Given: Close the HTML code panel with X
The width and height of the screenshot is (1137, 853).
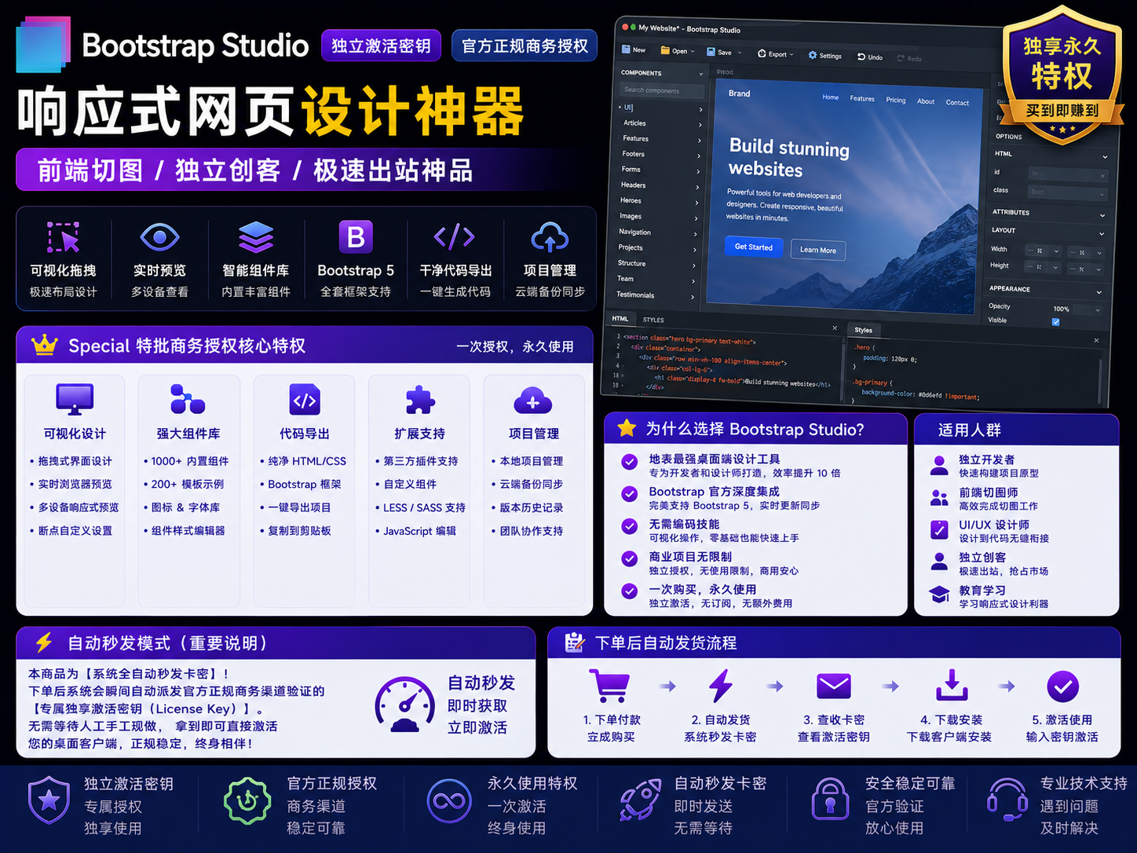Looking at the screenshot, I should point(834,328).
